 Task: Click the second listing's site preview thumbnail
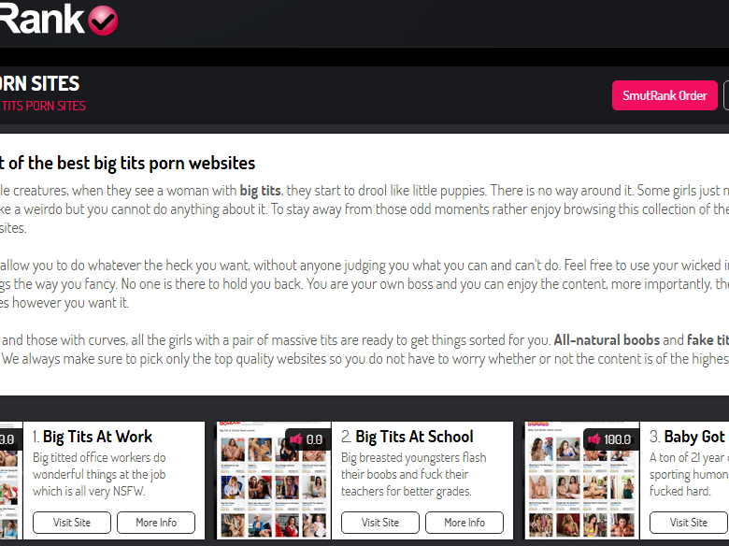click(x=273, y=481)
